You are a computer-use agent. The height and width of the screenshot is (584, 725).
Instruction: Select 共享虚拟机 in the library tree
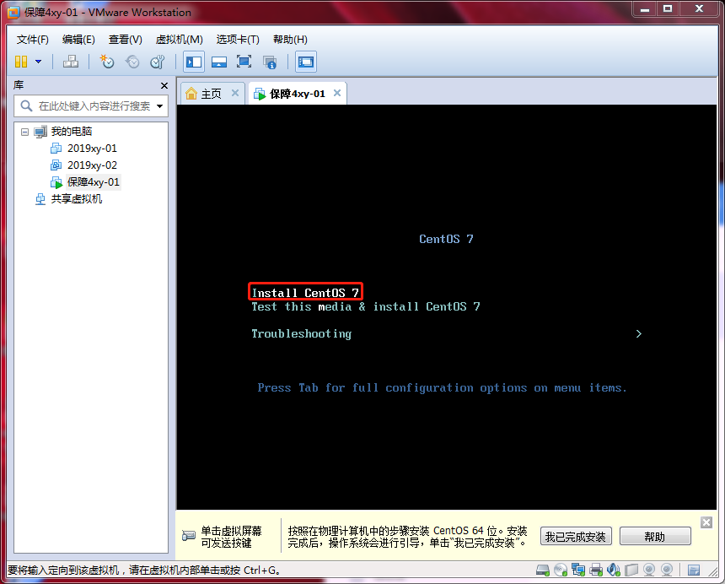coord(76,199)
